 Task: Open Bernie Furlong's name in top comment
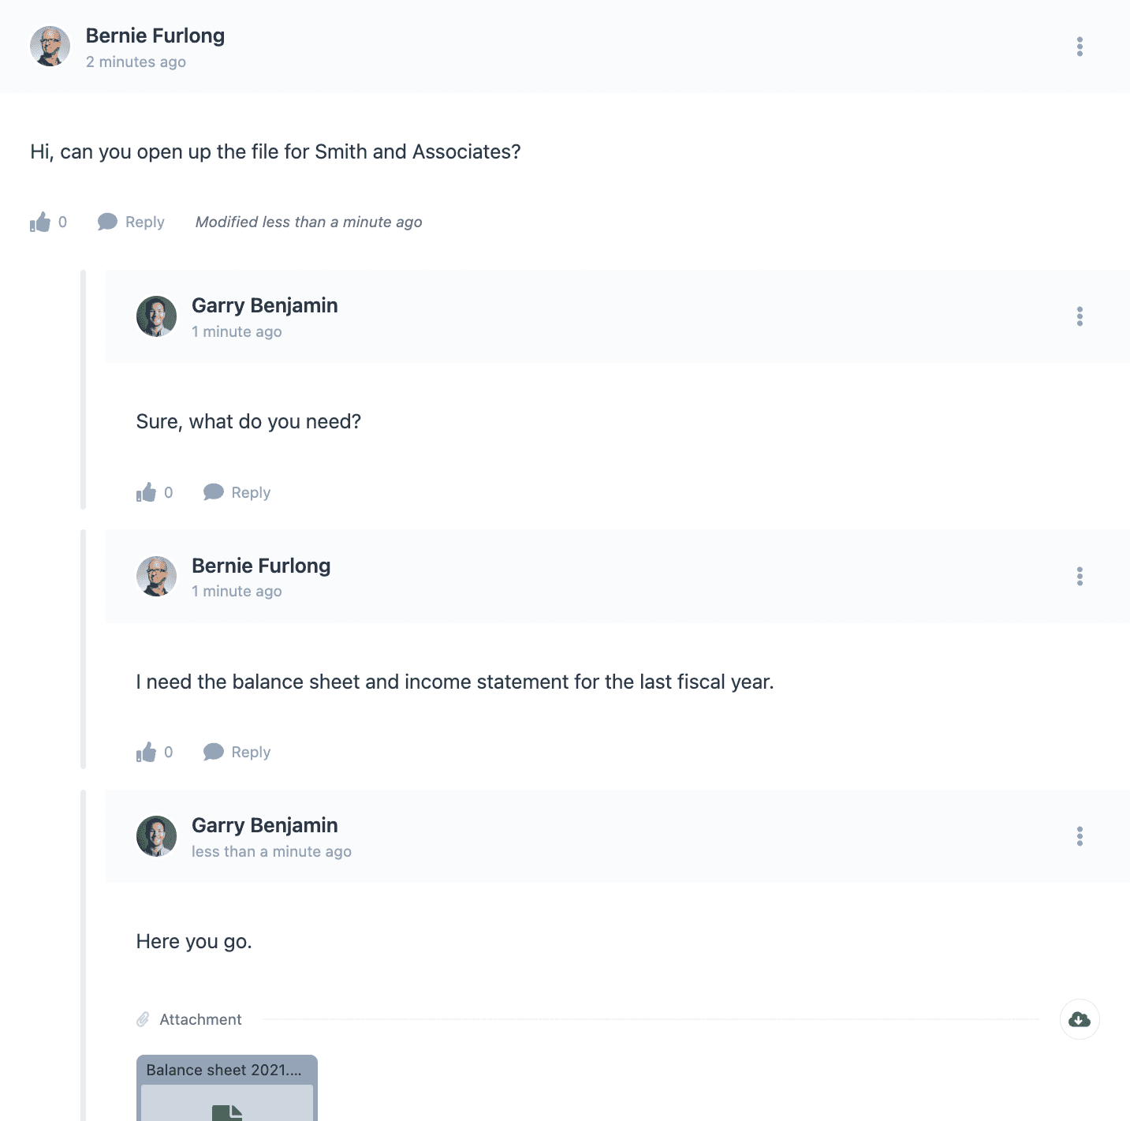pyautogui.click(x=155, y=35)
